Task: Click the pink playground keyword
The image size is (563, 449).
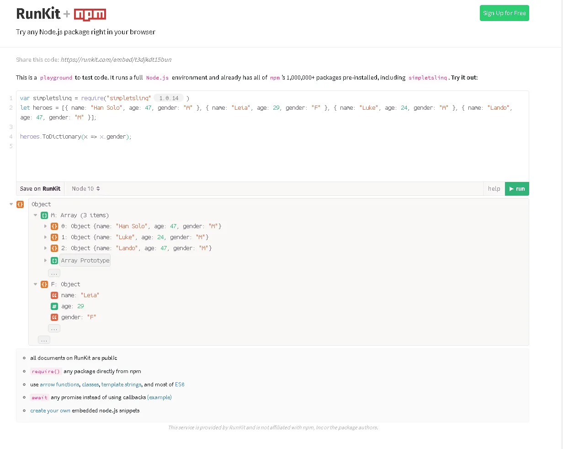Action: point(56,78)
